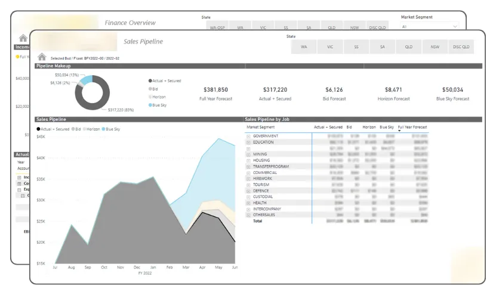The height and width of the screenshot is (295, 496).
Task: Sort table by Bid column header
Action: click(x=349, y=127)
